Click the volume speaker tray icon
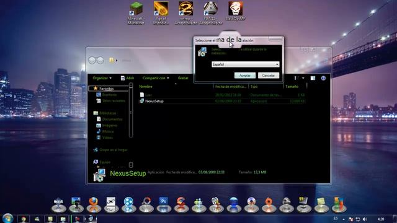The width and height of the screenshot is (397, 223). click(x=365, y=219)
